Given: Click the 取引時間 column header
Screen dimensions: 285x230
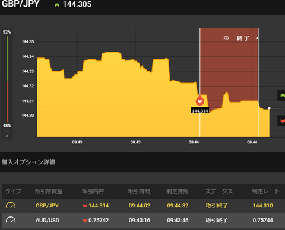Looking at the screenshot, I should point(139,191).
